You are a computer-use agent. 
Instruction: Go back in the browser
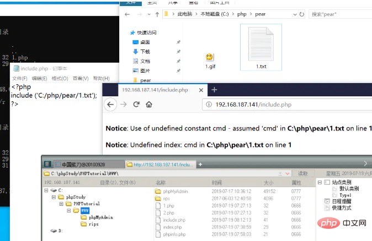110,105
